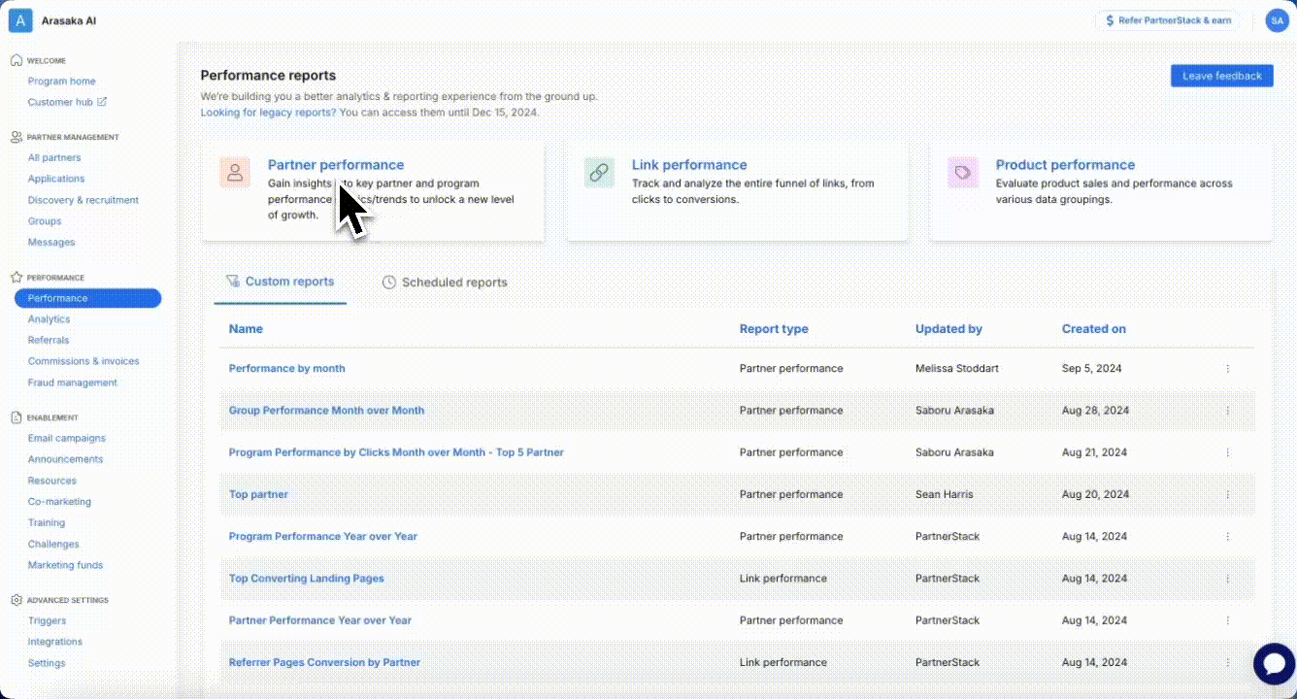Open Commissions & invoices page

[x=83, y=361]
